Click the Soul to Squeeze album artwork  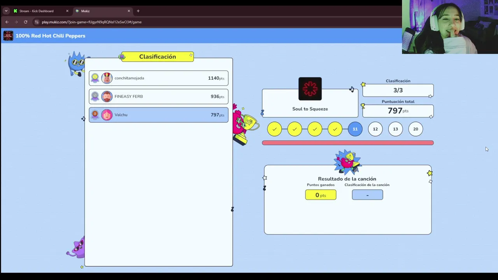[x=310, y=89]
